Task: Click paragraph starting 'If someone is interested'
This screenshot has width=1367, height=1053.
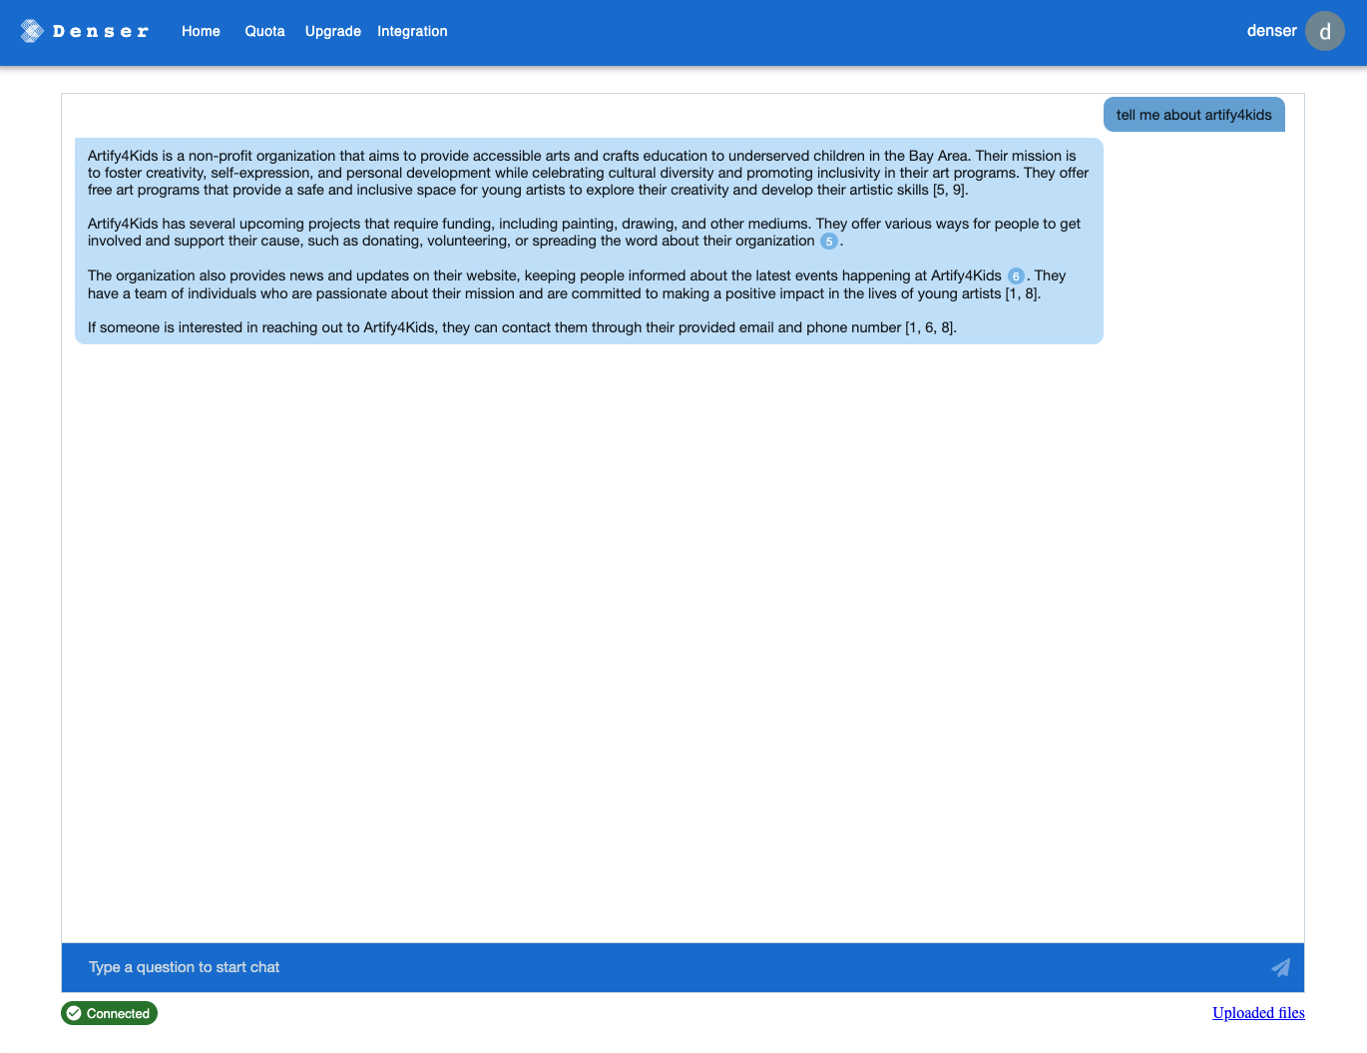Action: point(522,327)
